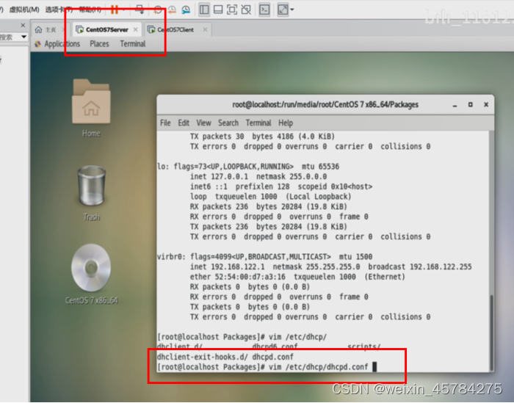The height and width of the screenshot is (403, 514).
Task: Open terminal Help menu
Action: pyautogui.click(x=286, y=123)
